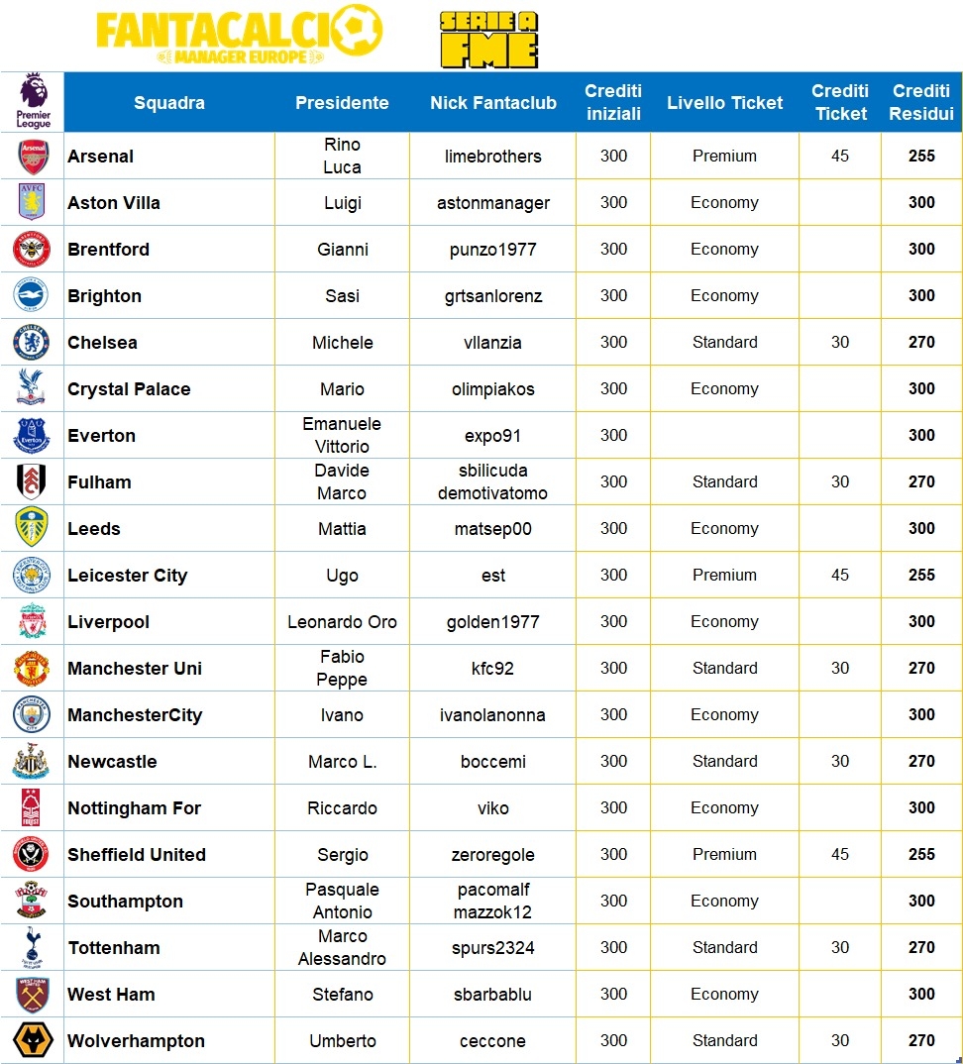Click the Serie A FME logo

tap(488, 40)
